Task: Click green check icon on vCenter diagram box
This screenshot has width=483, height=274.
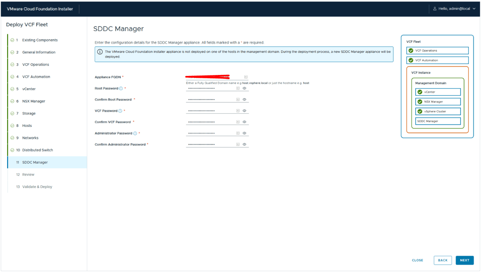Action: click(420, 92)
